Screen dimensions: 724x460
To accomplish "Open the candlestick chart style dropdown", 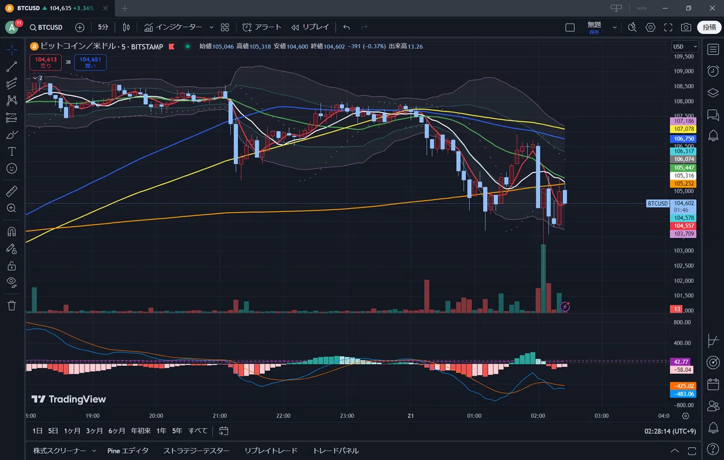I will 127,27.
